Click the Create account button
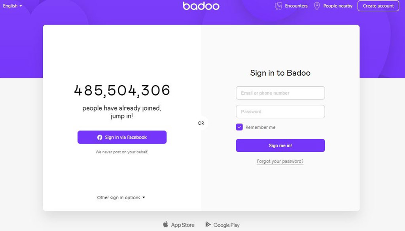The height and width of the screenshot is (231, 405). [378, 6]
